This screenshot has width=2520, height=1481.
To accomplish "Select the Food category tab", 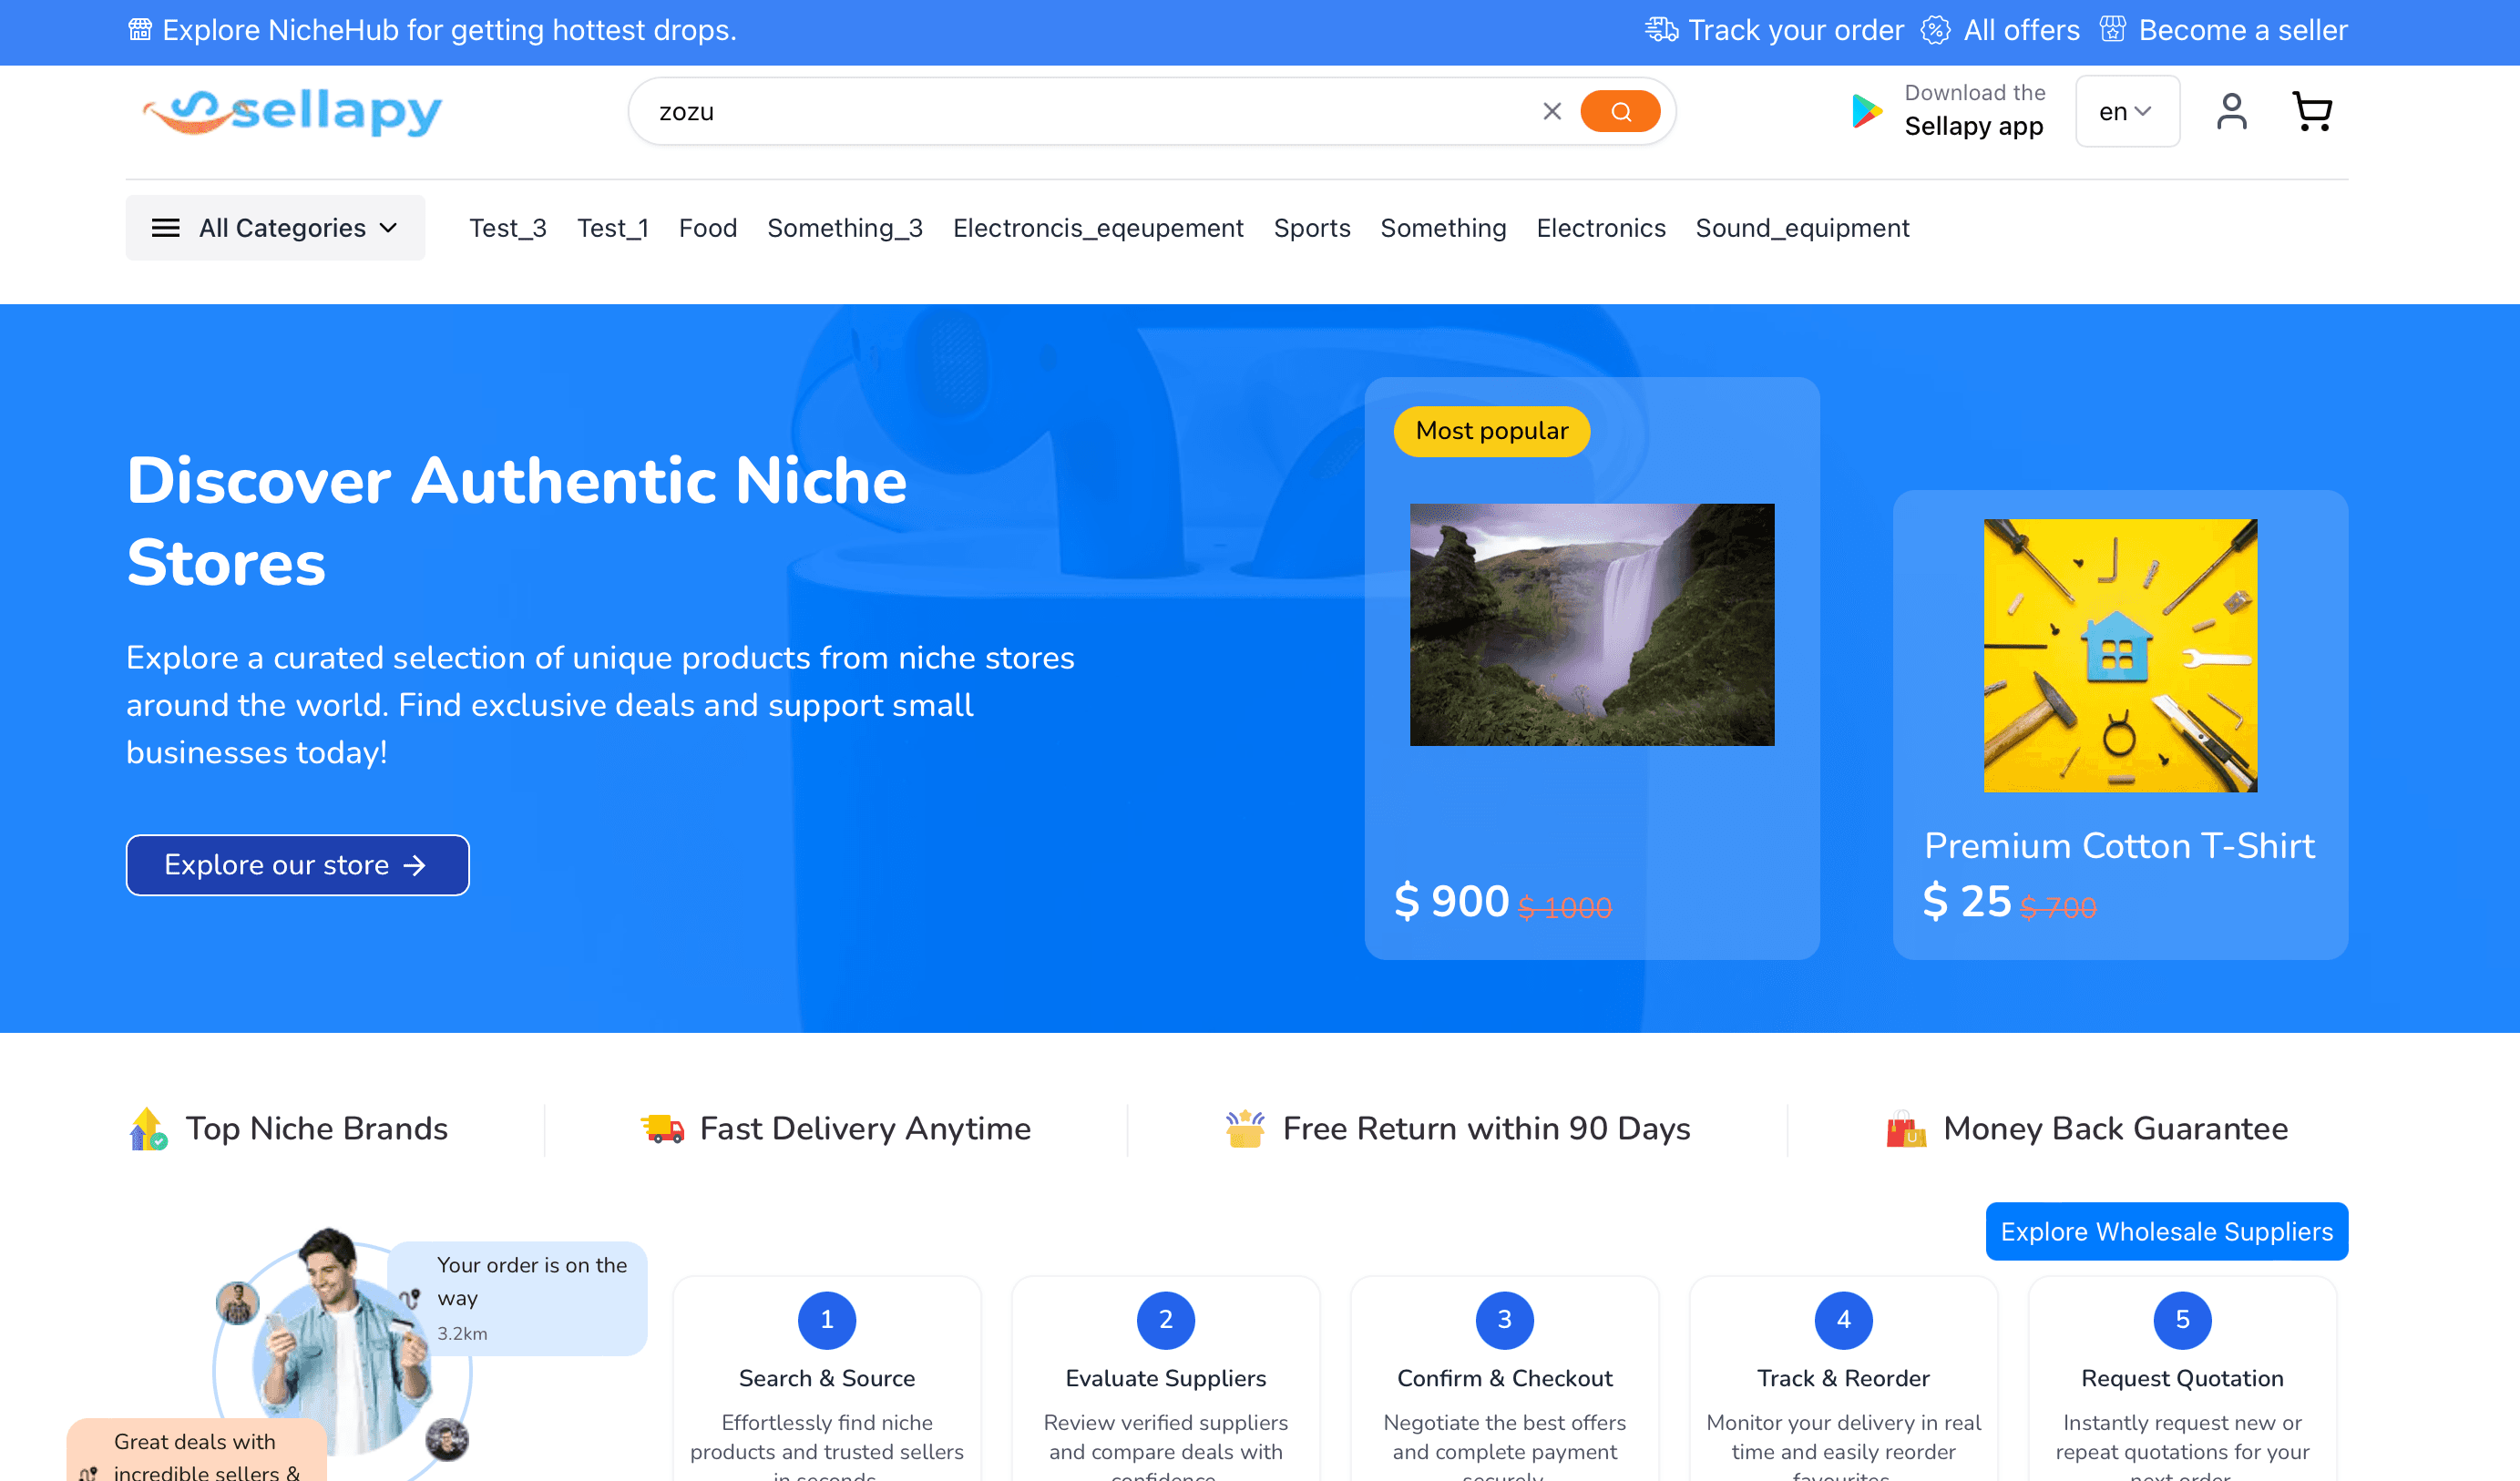I will pos(707,228).
